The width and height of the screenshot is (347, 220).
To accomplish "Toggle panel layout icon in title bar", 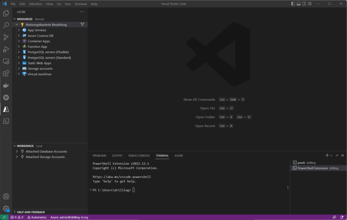I will [299, 4].
